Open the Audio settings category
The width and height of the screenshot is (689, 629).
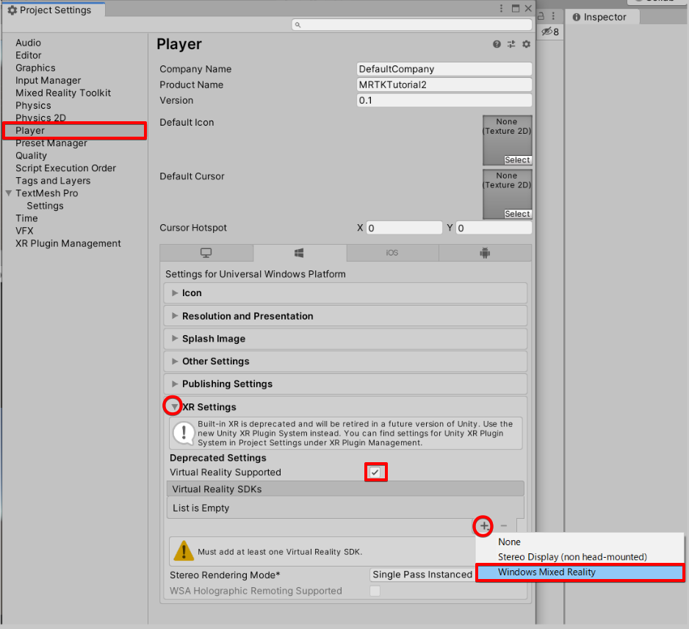(28, 43)
